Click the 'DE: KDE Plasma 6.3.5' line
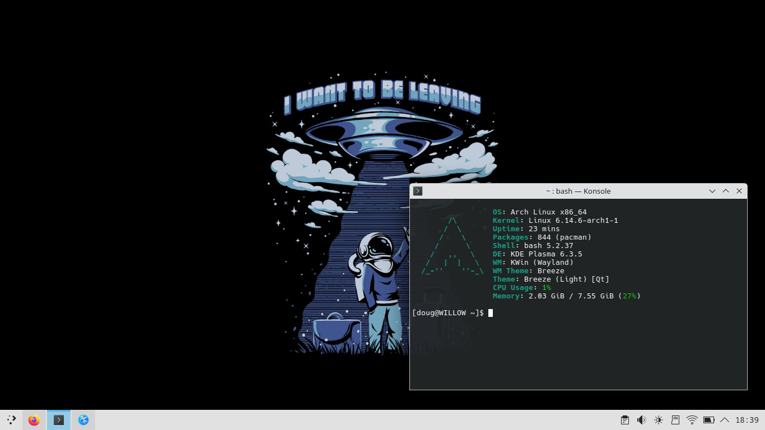 tap(538, 254)
